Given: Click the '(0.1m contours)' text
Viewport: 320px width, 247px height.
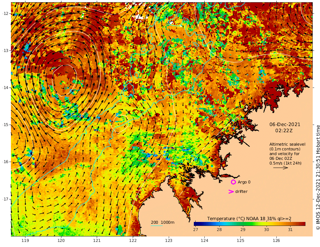Looking at the screenshot, I should click(285, 149).
